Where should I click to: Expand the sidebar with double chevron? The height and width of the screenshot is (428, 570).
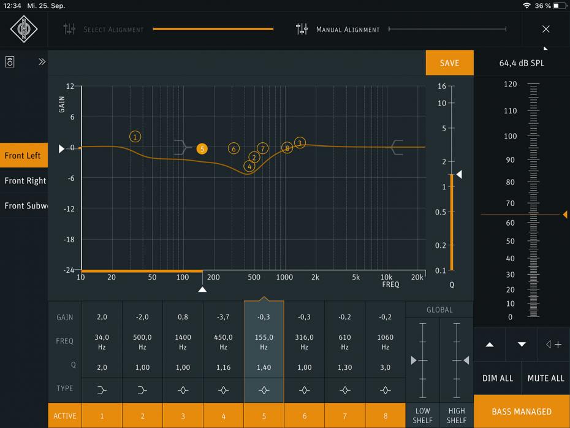pyautogui.click(x=42, y=62)
